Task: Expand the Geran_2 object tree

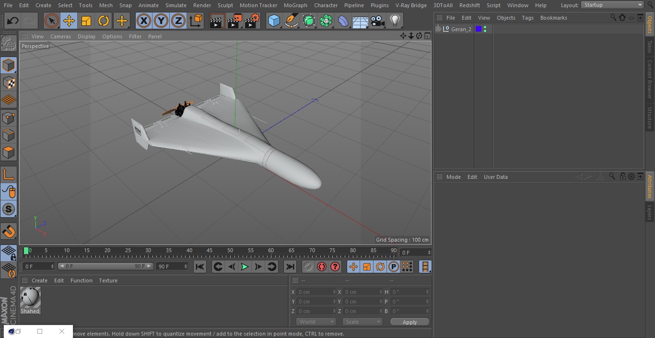Action: [438, 29]
